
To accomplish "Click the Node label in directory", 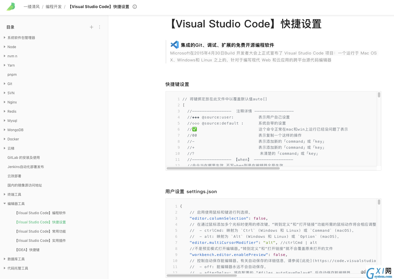I will [12, 47].
